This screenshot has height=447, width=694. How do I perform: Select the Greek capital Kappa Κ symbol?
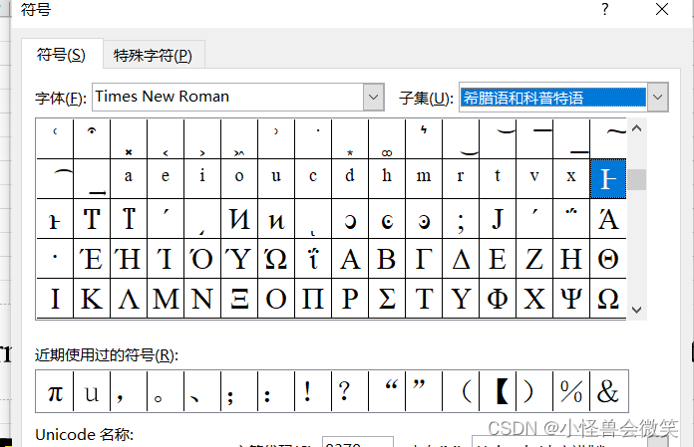92,298
